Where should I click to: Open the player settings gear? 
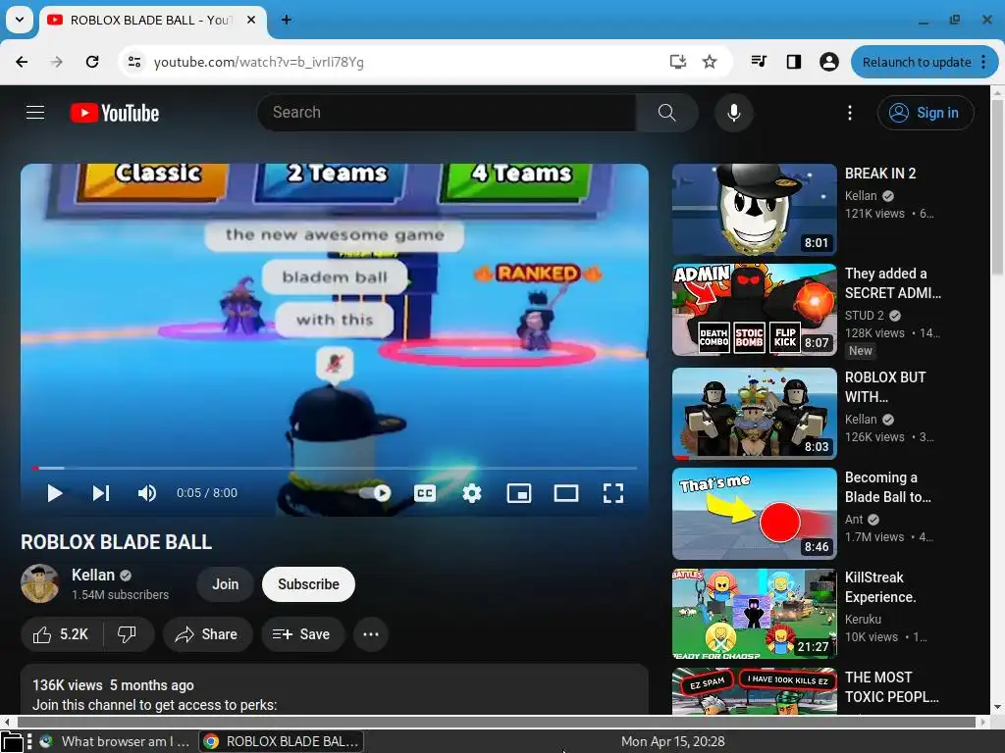[472, 493]
